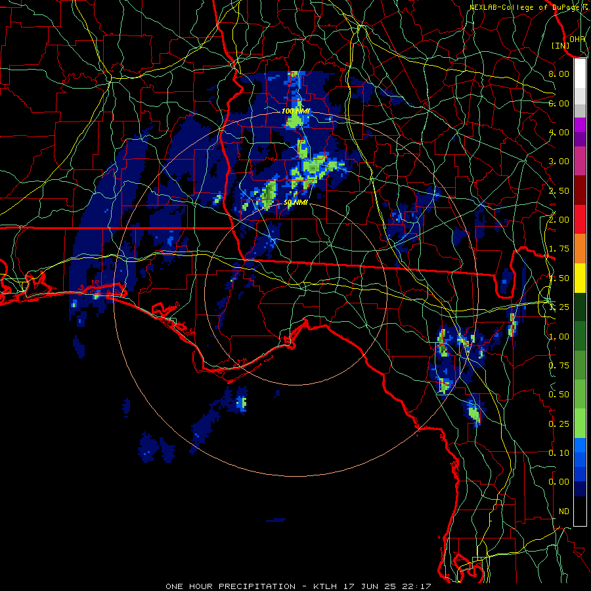
Task: Pick the bright red swatch near 2.00
Action: tap(580, 219)
